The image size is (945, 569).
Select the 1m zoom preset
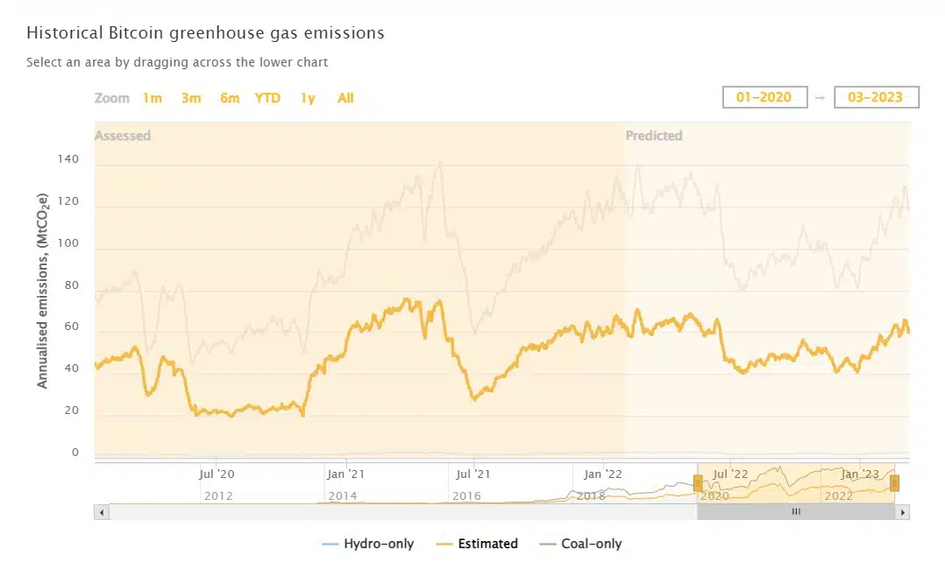tap(153, 98)
